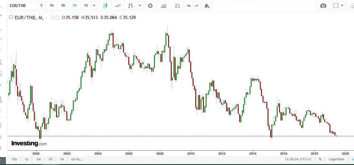Add an alert with the bell icon

[207, 5]
